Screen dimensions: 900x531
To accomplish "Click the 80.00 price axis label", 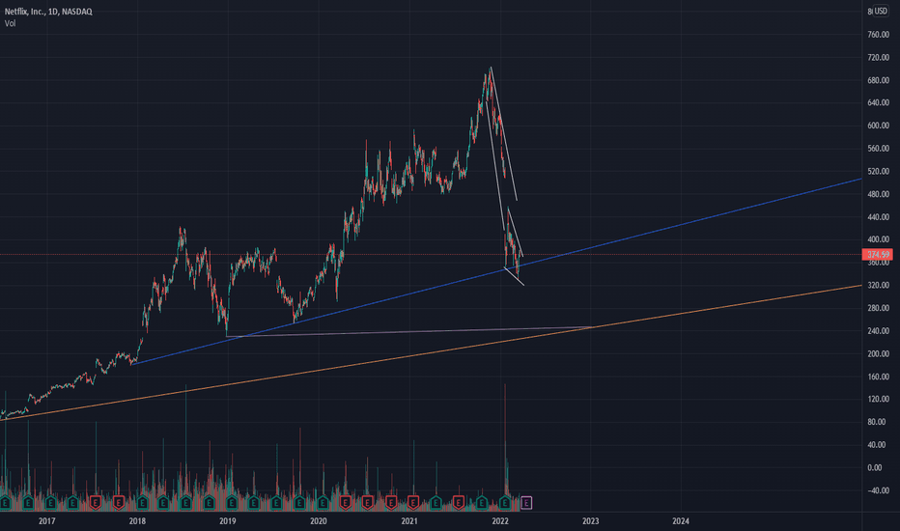I will coord(878,422).
